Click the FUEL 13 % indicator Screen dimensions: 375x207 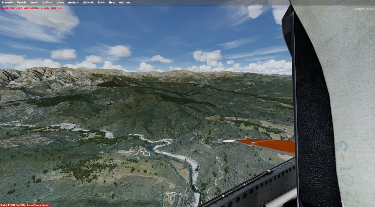pos(57,8)
